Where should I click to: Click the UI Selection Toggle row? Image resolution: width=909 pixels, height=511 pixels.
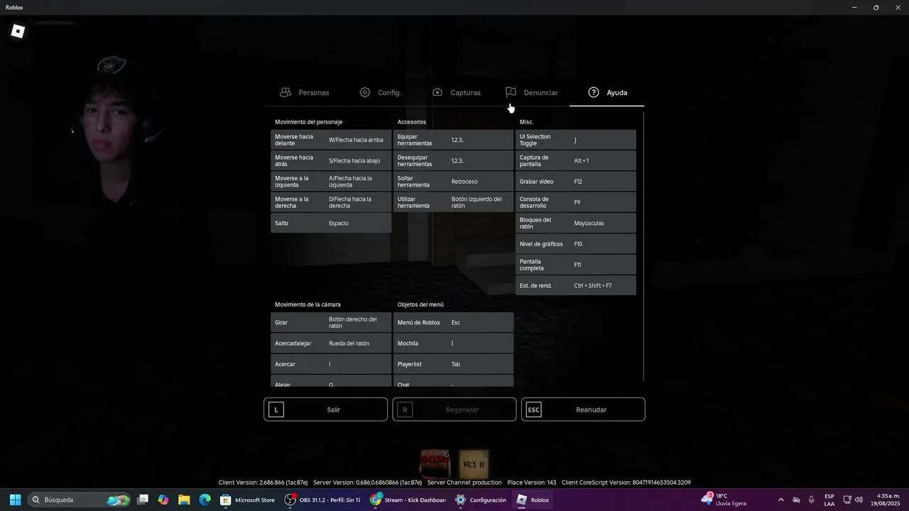pos(576,140)
